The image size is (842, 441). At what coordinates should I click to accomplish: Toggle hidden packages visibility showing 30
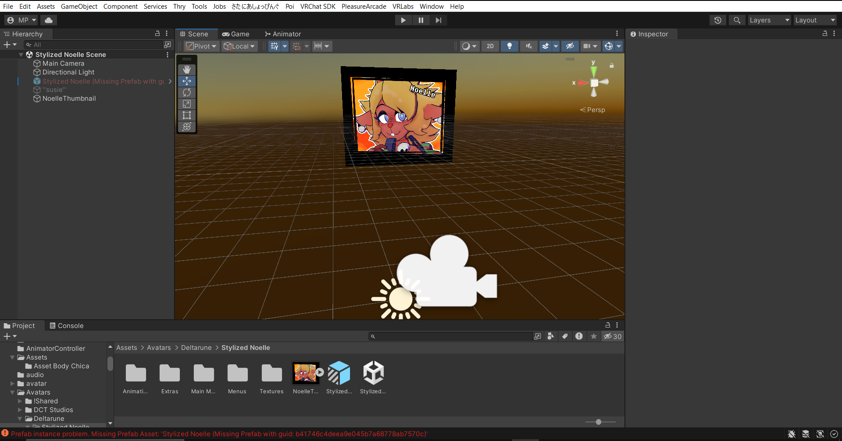click(613, 336)
